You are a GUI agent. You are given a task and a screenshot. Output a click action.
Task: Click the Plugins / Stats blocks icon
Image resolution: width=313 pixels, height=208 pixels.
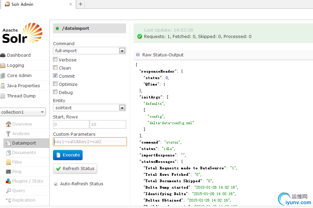click(x=8, y=181)
